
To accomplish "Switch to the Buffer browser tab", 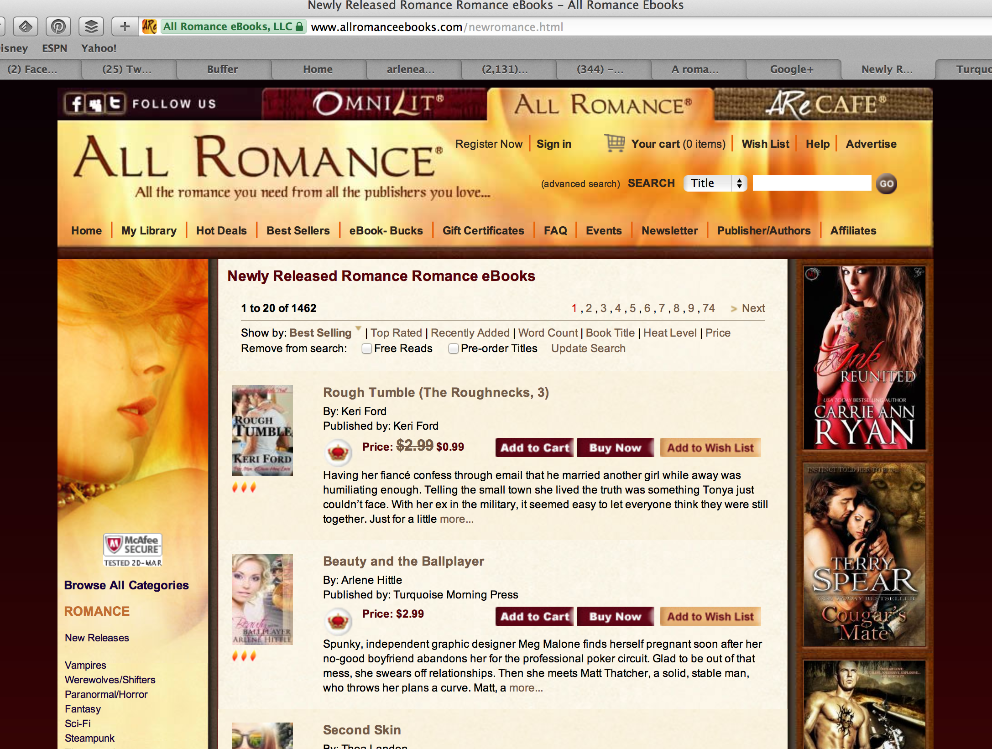I will (x=223, y=70).
